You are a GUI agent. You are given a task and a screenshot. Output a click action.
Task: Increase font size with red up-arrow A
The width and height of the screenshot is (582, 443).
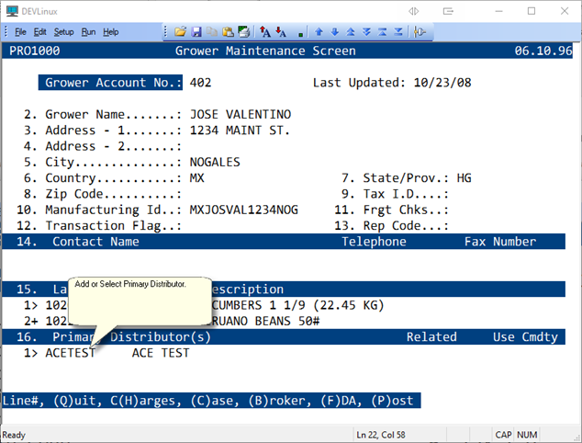point(264,32)
